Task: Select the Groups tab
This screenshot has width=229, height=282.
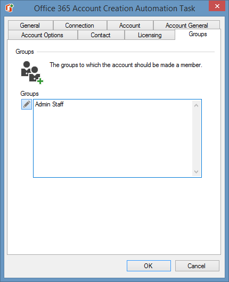Action: point(198,34)
